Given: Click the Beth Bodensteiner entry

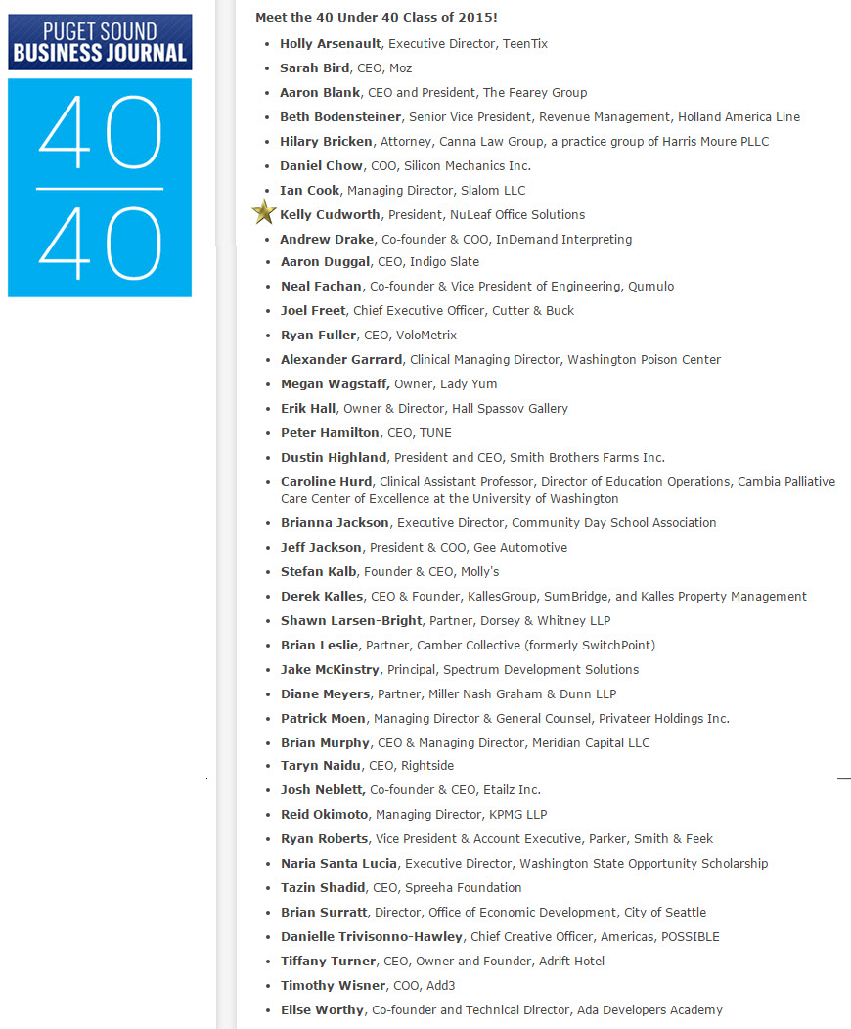Looking at the screenshot, I should (540, 116).
